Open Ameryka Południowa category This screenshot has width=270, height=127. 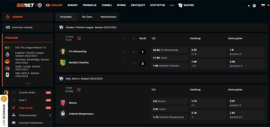(31, 123)
